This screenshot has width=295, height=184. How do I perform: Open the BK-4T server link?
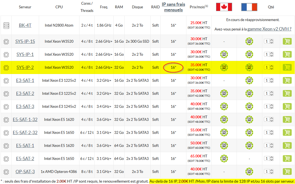pyautogui.click(x=25, y=25)
